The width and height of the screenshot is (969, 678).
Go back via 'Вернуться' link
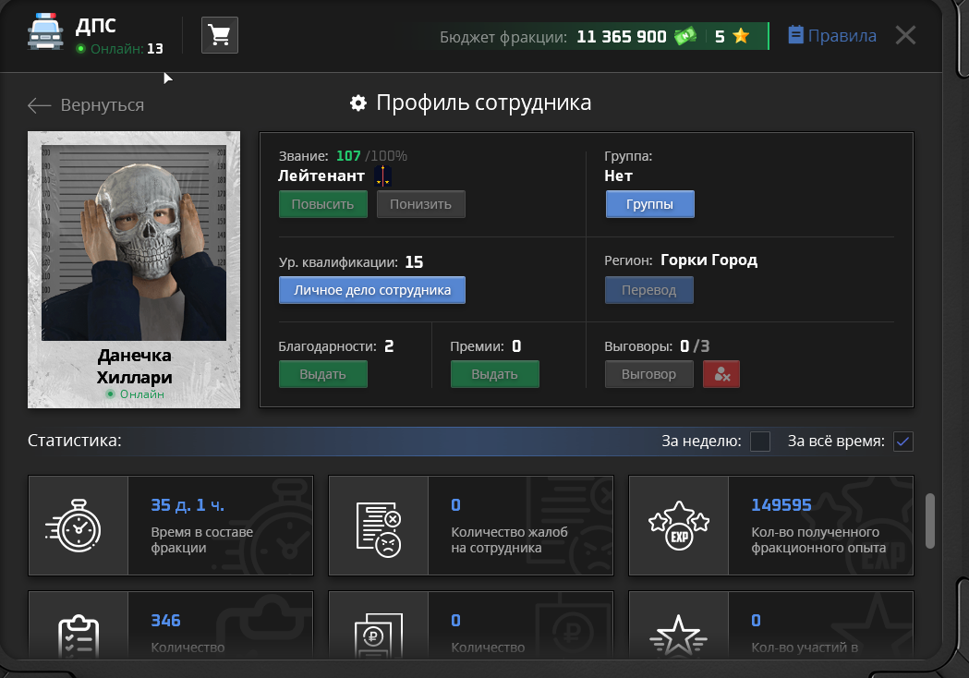pos(86,105)
